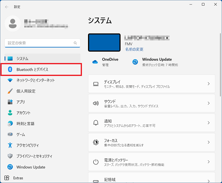Click the Bluetooth icon in sidebar
Image resolution: width=222 pixels, height=183 pixels.
(10, 69)
